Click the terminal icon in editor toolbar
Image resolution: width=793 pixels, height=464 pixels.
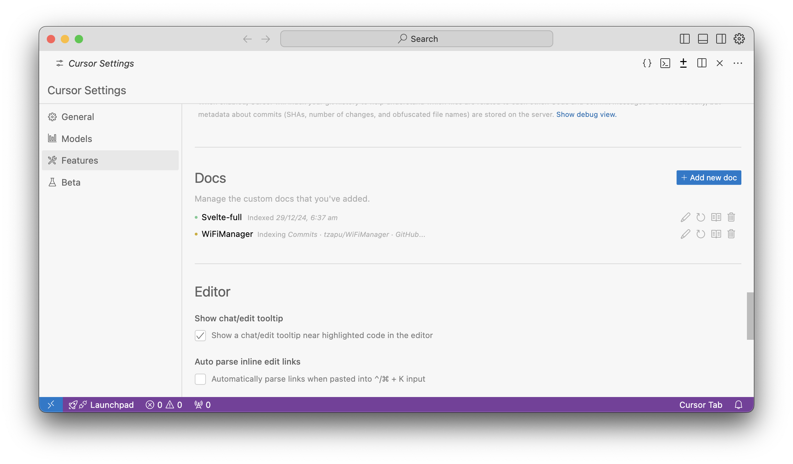pos(665,63)
